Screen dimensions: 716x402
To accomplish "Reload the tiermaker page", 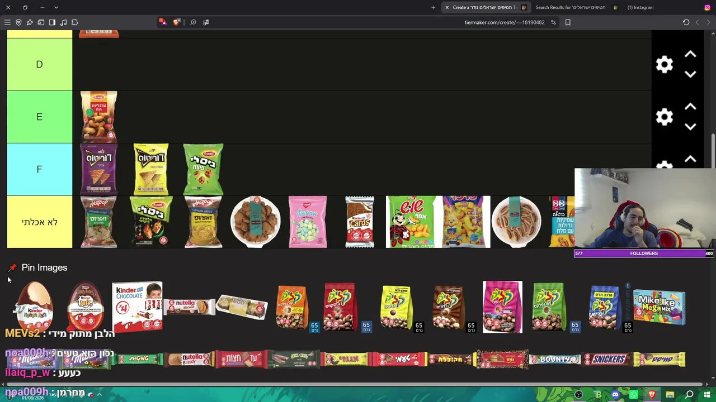I will [686, 22].
